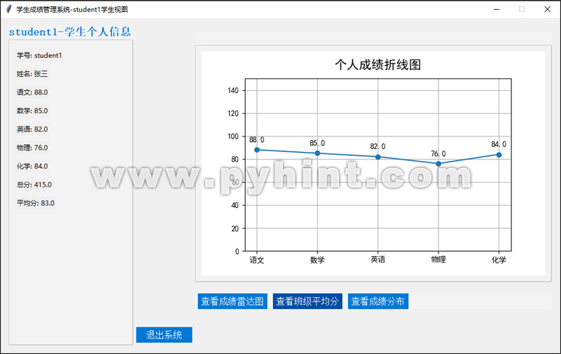View the class average scores
This screenshot has width=561, height=354.
click(307, 301)
